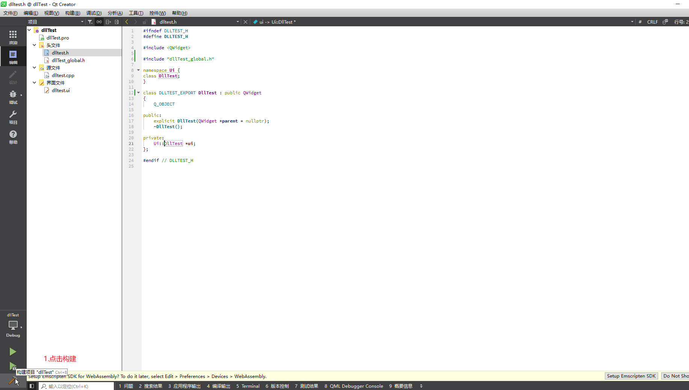Open the 4 编译输出 pane
This screenshot has width=689, height=390.
tap(219, 386)
